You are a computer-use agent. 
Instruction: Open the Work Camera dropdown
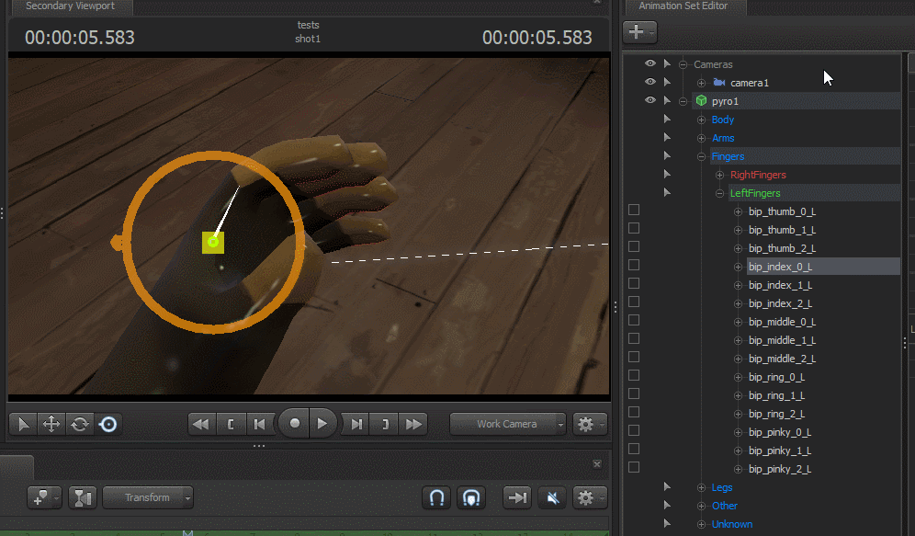(508, 424)
